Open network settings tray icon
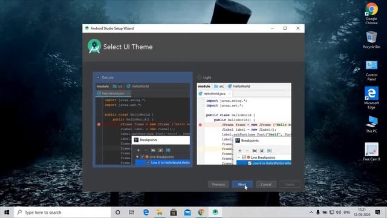387x218 pixels. 332,213
